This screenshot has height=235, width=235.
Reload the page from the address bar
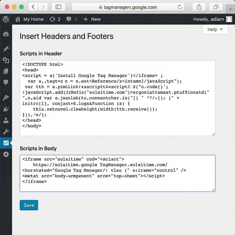(x=180, y=7)
